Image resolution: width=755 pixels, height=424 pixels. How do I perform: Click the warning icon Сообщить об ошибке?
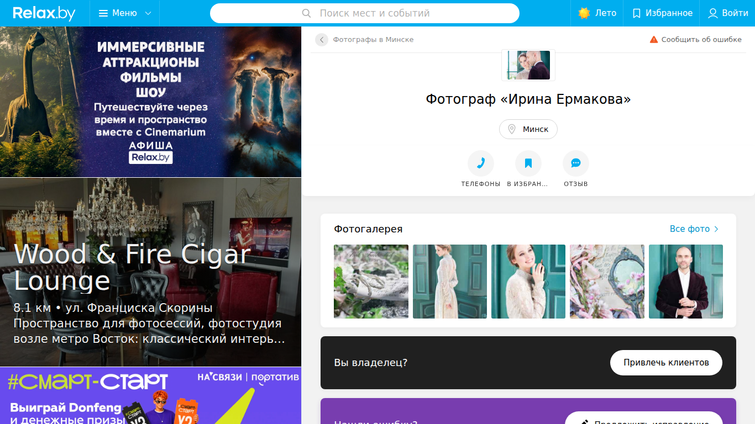(654, 40)
